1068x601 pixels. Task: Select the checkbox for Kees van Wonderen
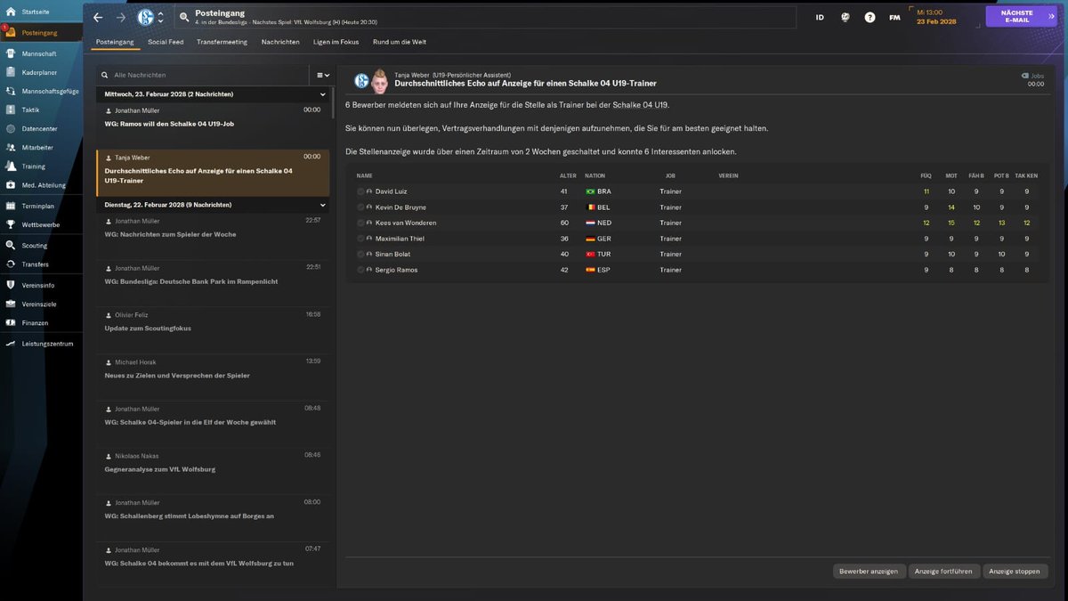[x=360, y=223]
